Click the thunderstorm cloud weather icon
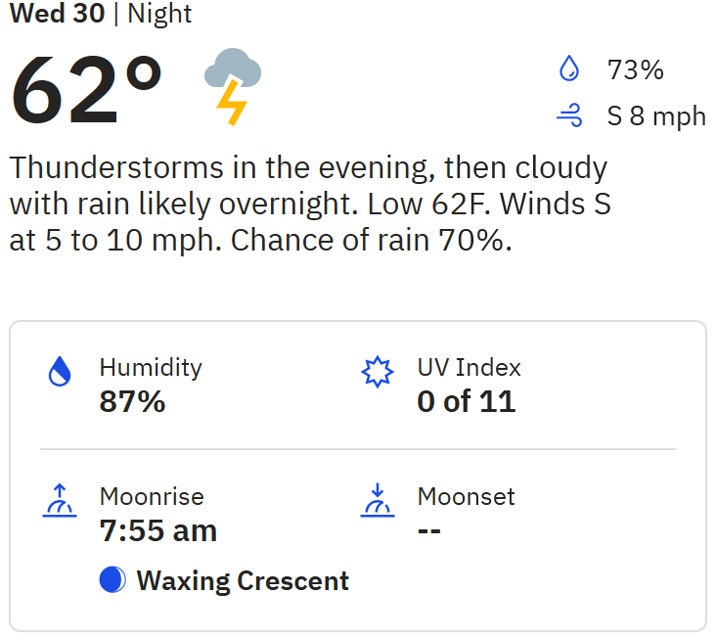 232,85
